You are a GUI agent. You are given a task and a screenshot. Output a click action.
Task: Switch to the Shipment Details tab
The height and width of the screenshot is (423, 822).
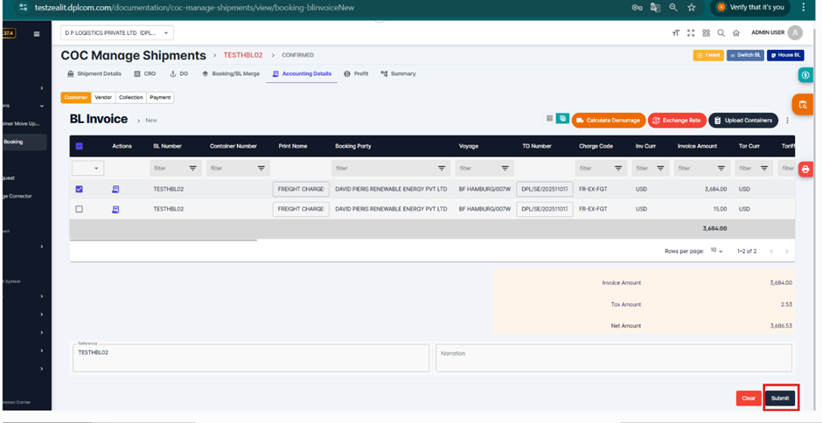94,74
